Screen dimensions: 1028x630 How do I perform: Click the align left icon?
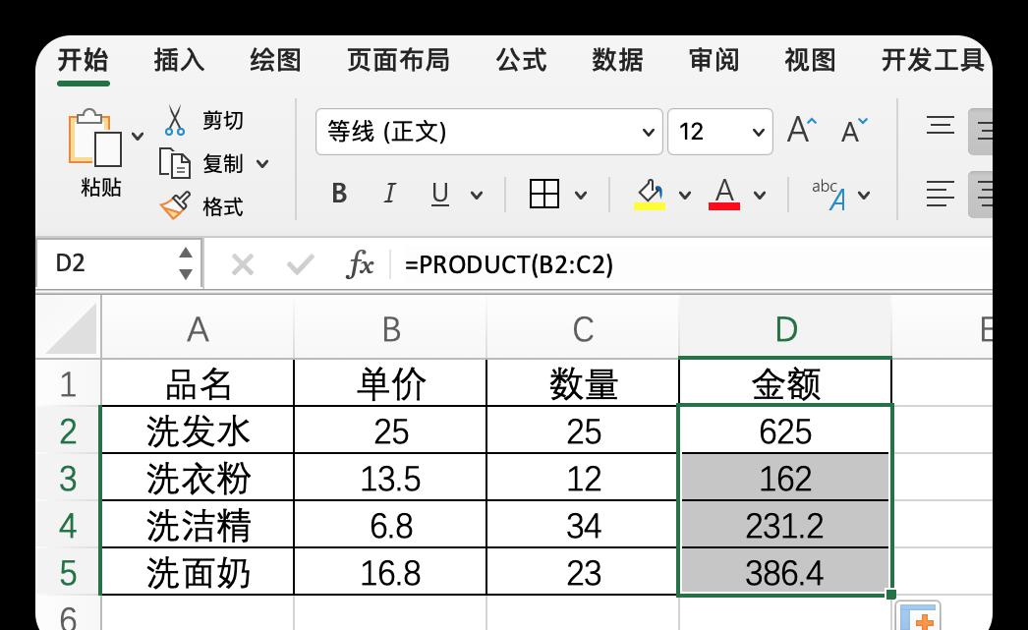[941, 195]
